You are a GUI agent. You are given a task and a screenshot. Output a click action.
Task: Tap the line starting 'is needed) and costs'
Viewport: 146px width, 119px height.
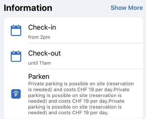(79, 89)
